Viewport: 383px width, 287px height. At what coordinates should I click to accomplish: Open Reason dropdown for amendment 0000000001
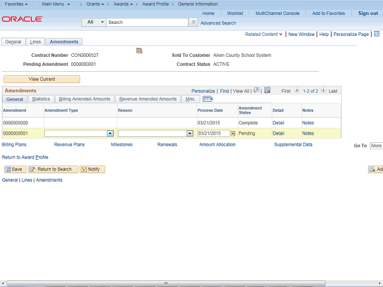tap(190, 133)
